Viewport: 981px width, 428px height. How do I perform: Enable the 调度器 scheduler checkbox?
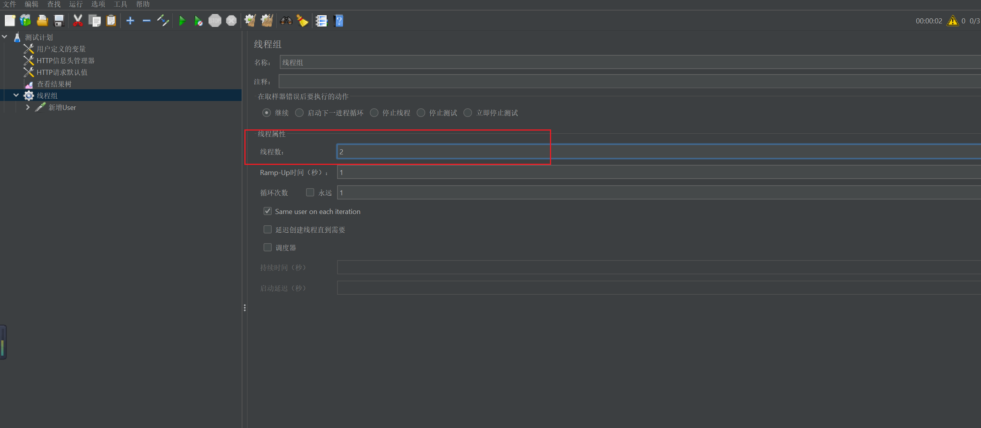tap(267, 248)
